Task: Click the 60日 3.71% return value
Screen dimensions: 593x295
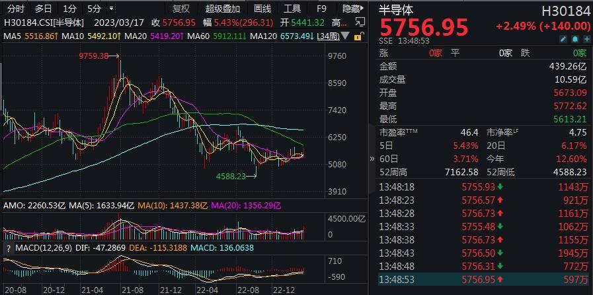Action: point(466,159)
